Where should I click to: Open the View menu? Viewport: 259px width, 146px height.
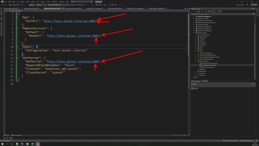[13, 2]
